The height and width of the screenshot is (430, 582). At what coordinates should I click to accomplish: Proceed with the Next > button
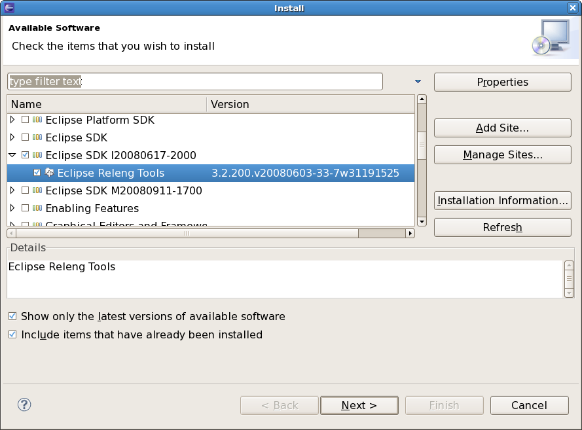coord(359,406)
